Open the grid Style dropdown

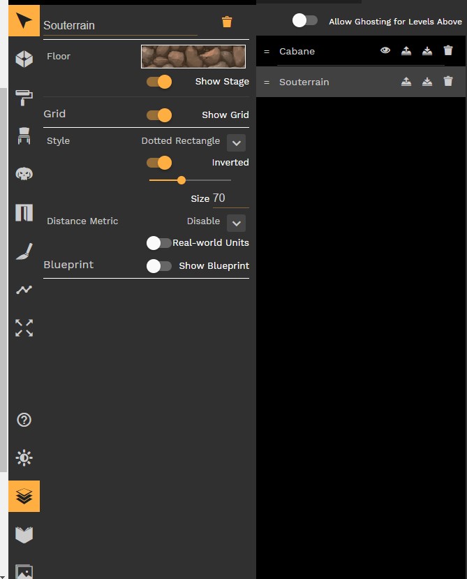tap(237, 143)
